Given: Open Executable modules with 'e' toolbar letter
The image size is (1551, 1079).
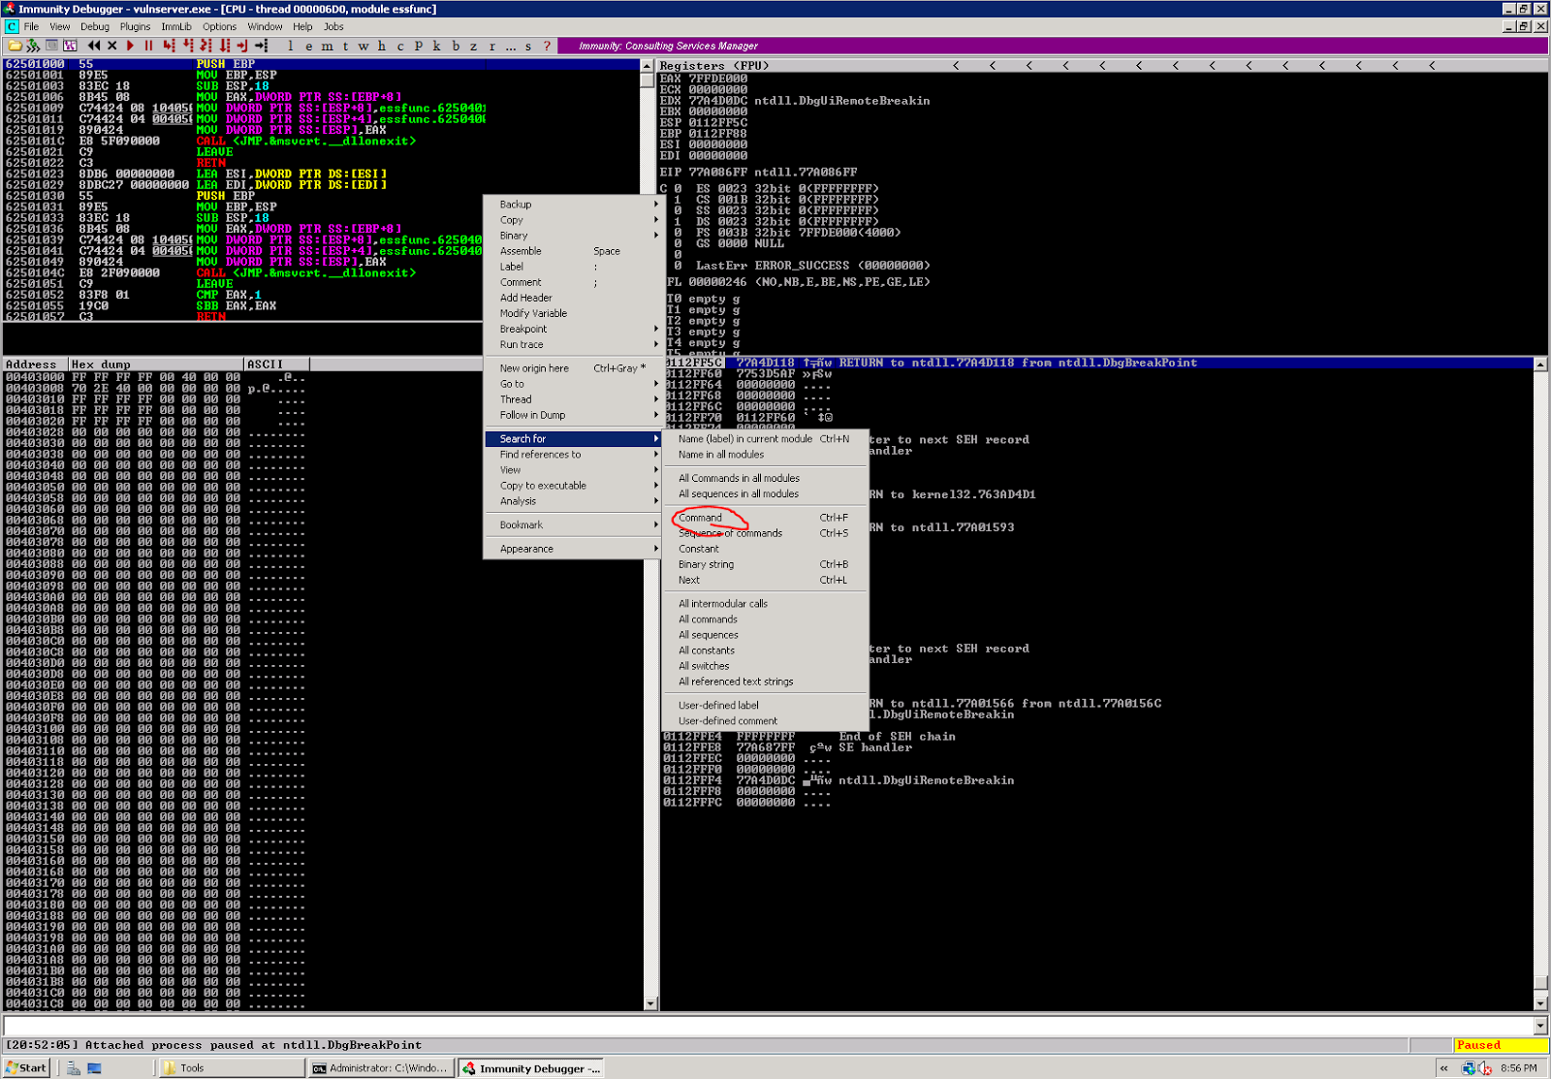Looking at the screenshot, I should pyautogui.click(x=308, y=46).
